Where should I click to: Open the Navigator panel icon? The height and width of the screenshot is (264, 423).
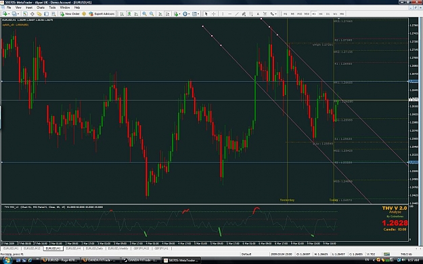[x=39, y=14]
